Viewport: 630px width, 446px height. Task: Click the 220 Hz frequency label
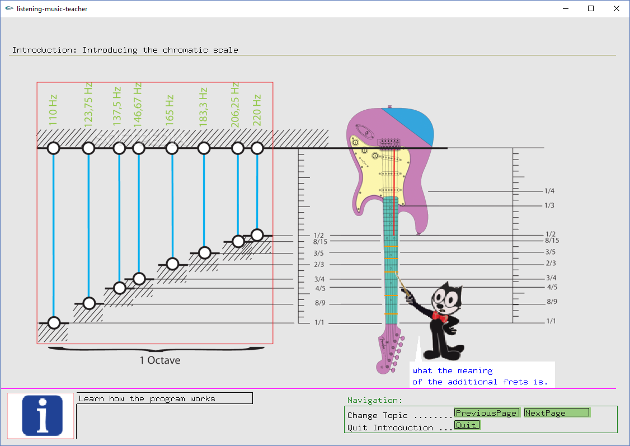tap(257, 110)
